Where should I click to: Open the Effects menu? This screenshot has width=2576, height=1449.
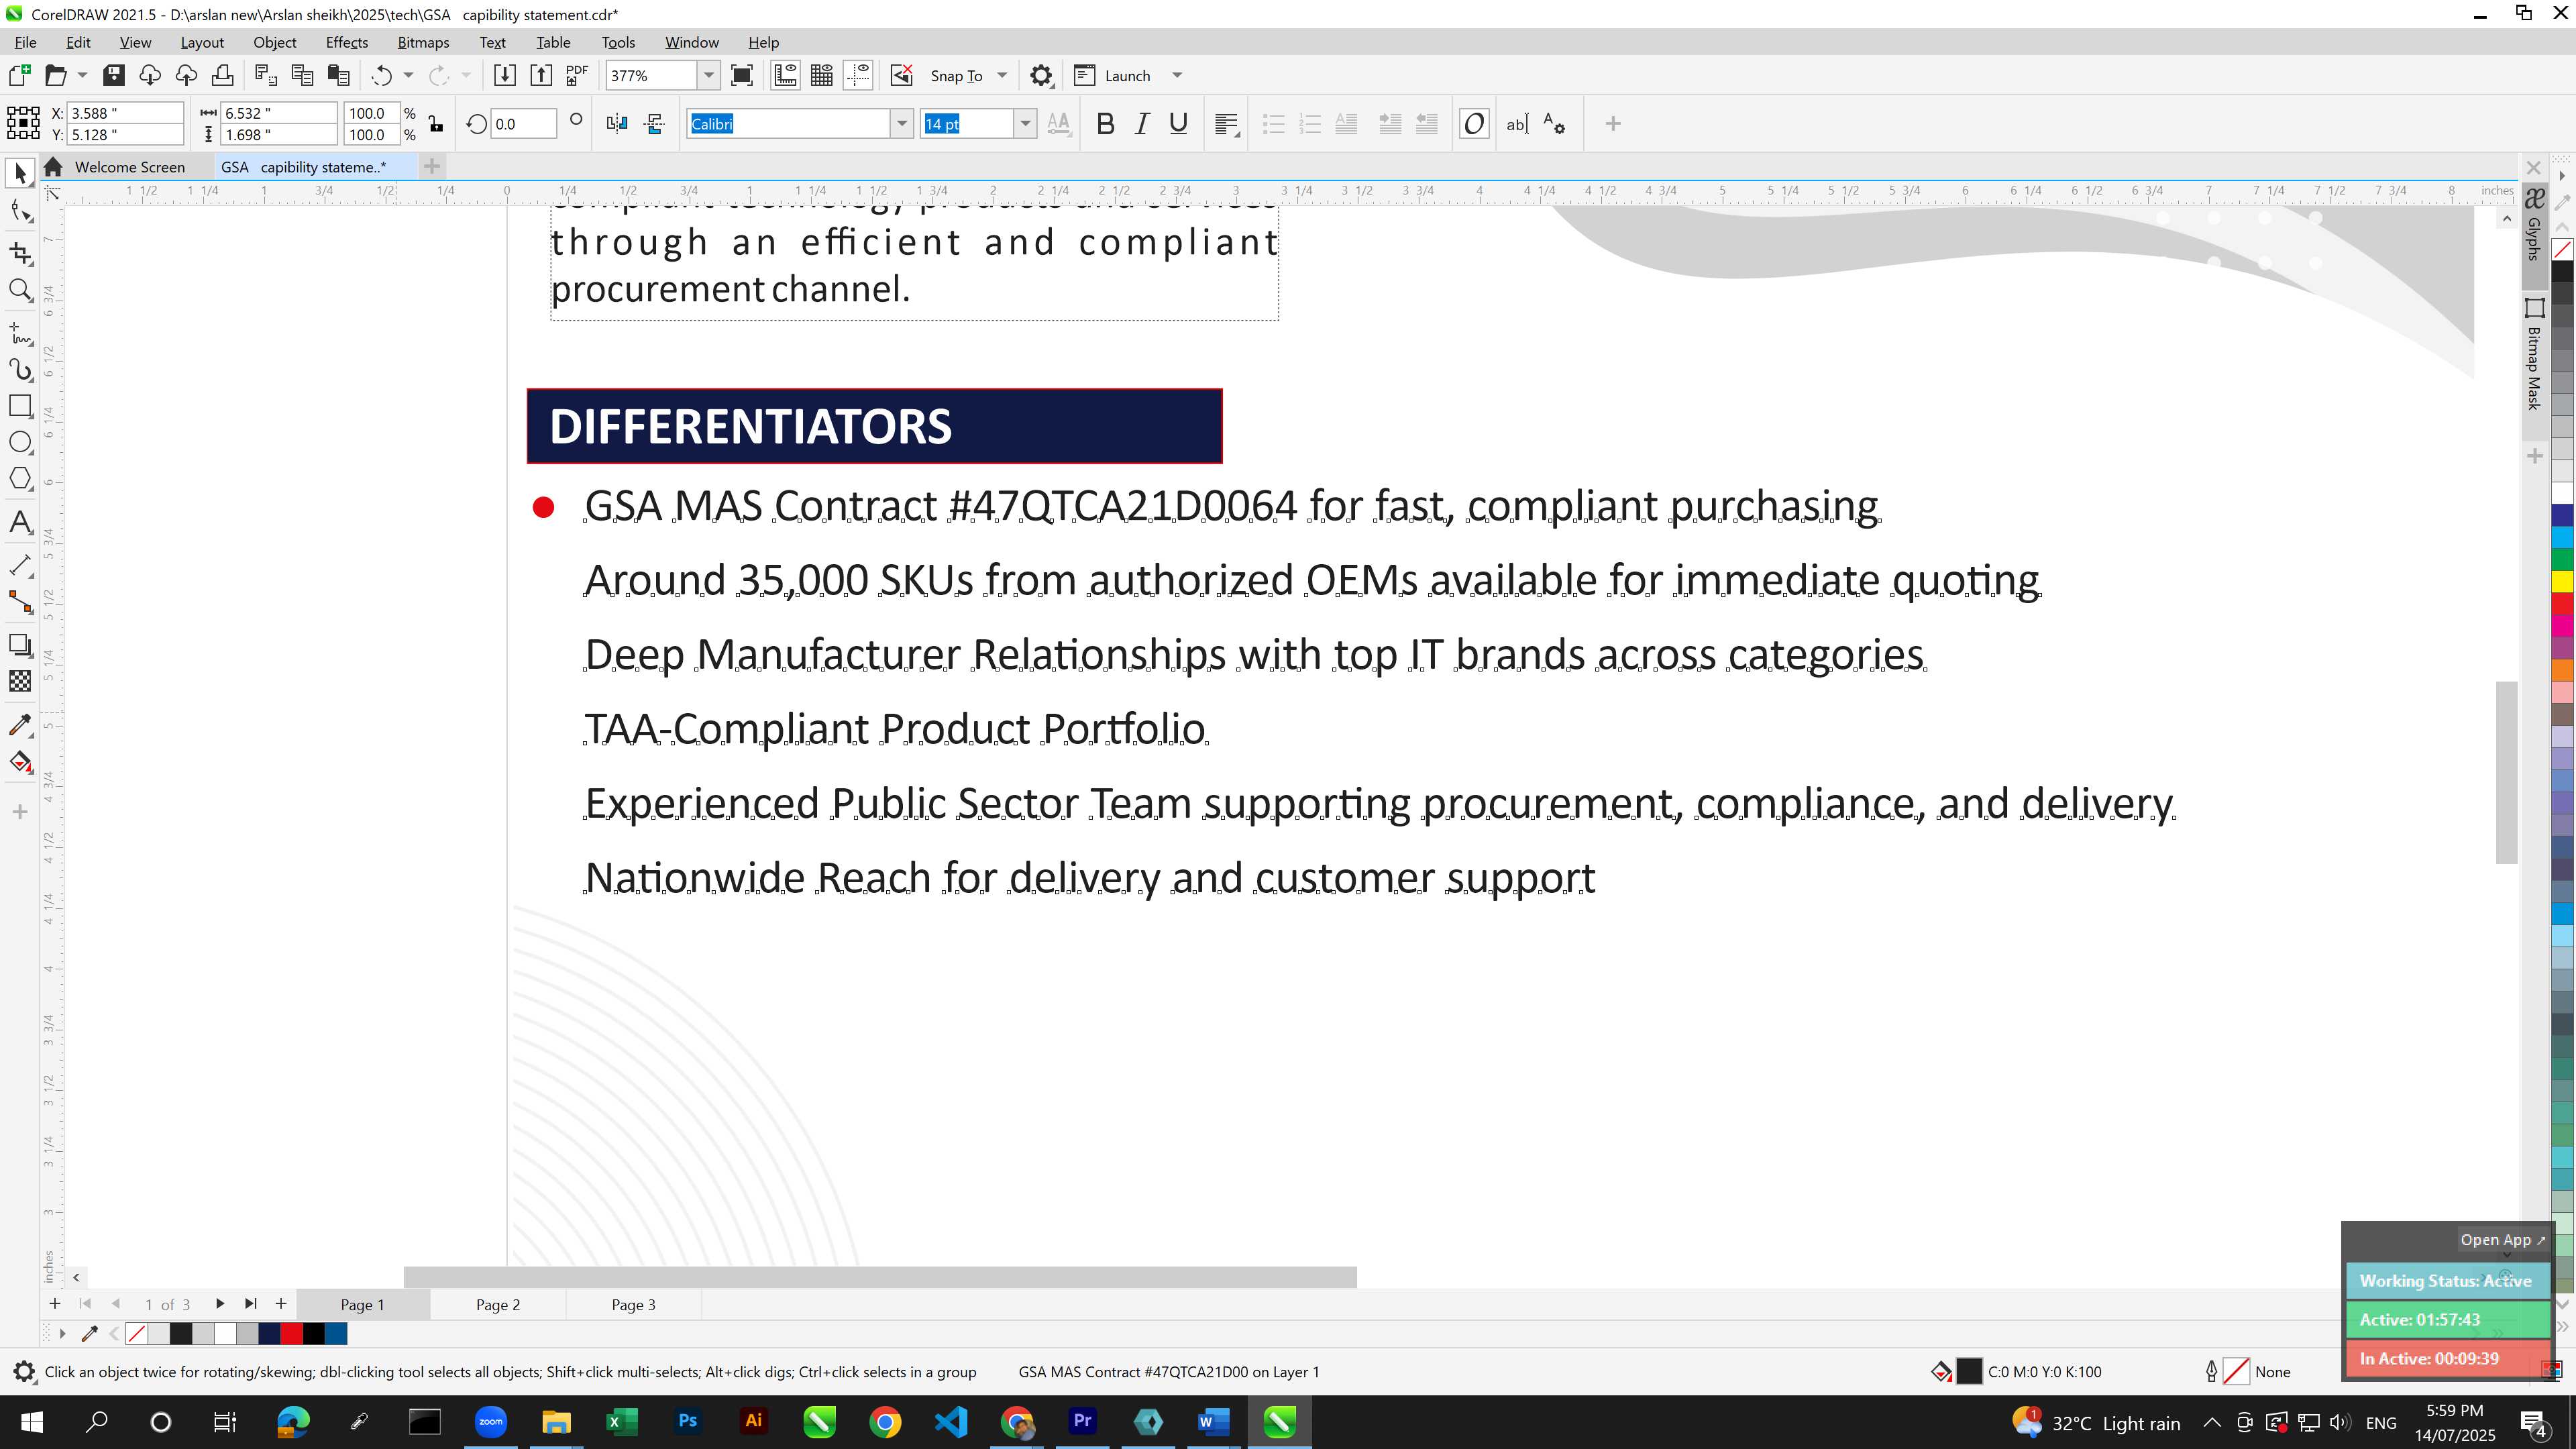click(346, 42)
